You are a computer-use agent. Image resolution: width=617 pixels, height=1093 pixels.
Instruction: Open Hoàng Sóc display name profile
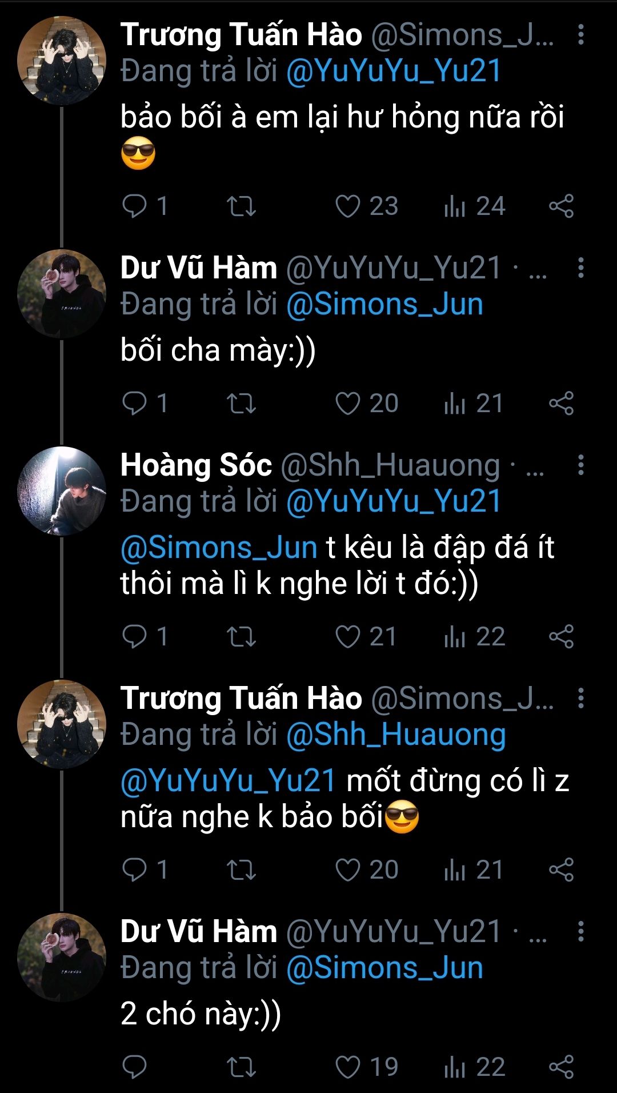tap(196, 465)
